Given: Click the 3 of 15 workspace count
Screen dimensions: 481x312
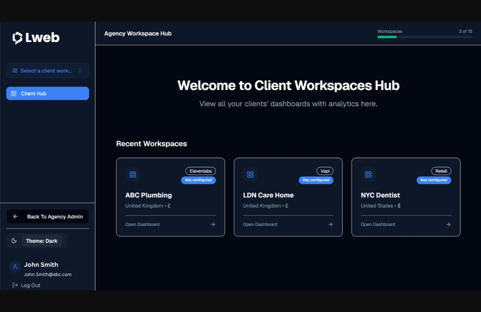Looking at the screenshot, I should click(x=465, y=31).
